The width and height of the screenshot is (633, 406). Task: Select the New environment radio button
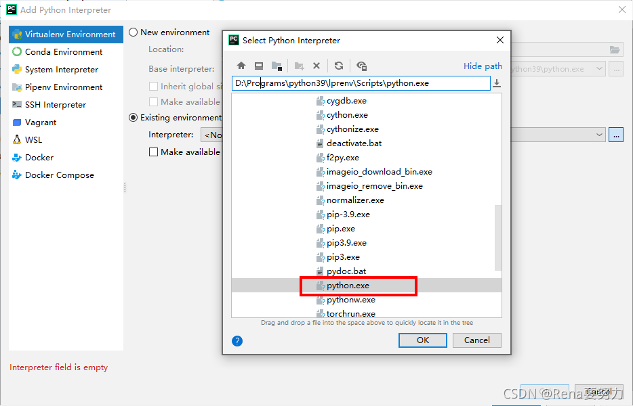coord(134,32)
